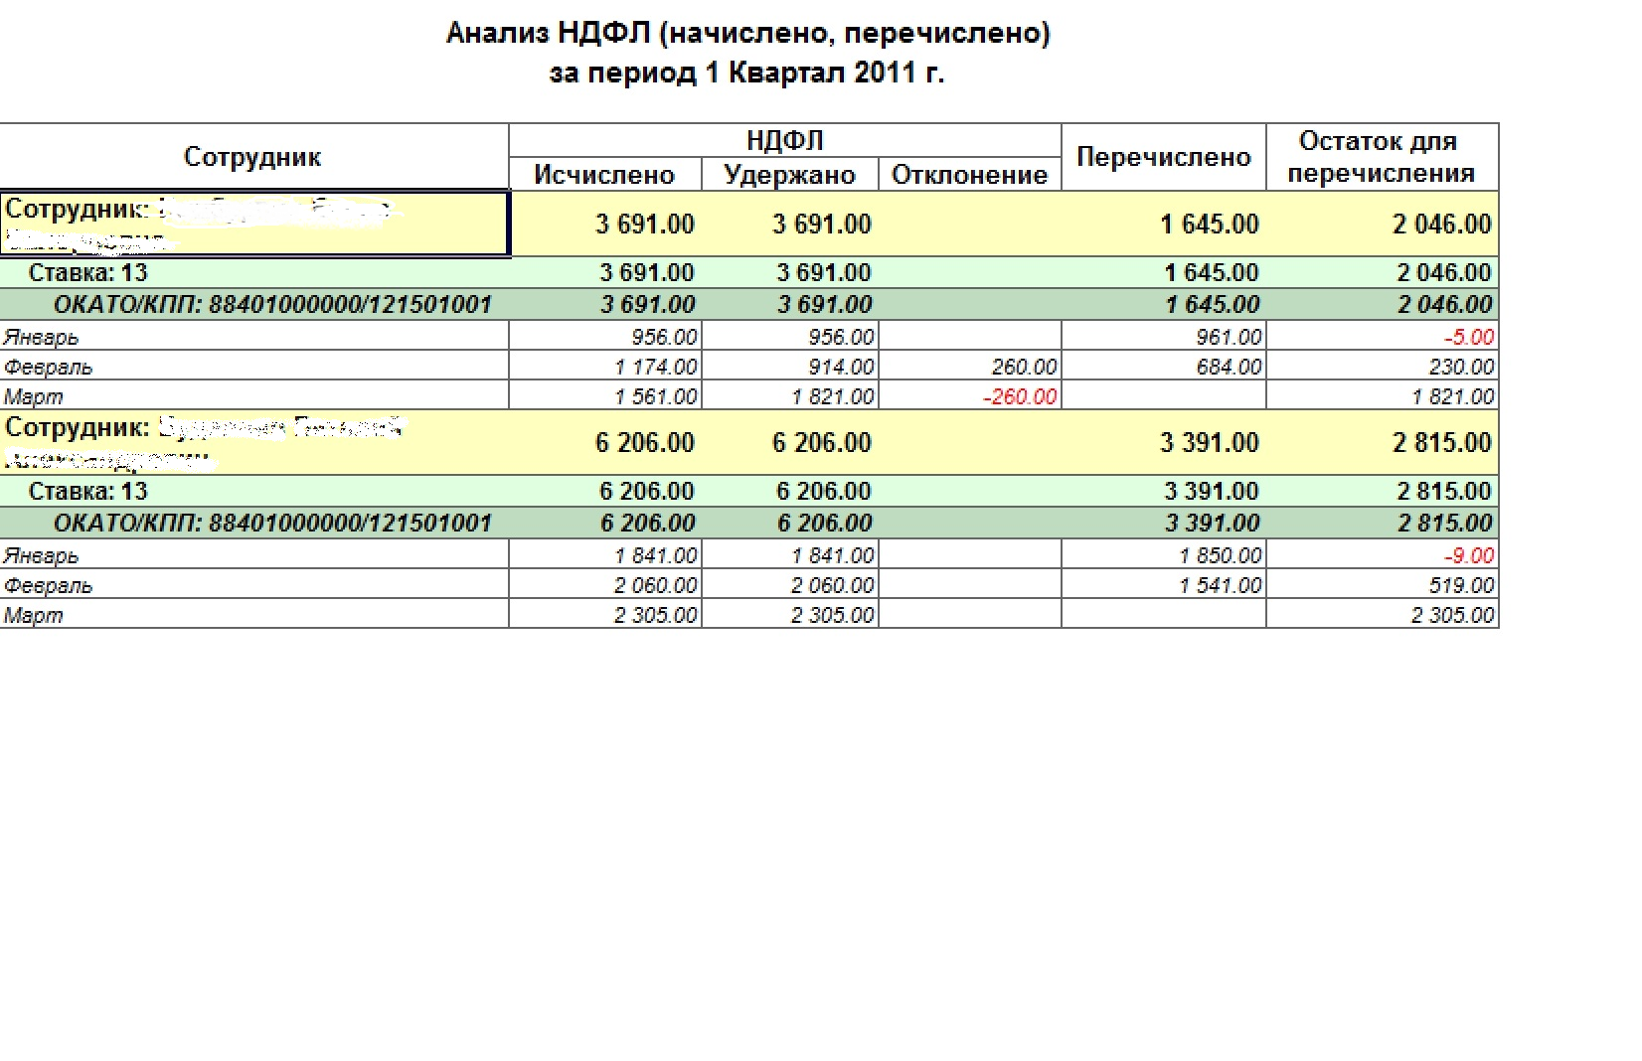Click the 'Февраль' row label with 1 174.00
The height and width of the screenshot is (1061, 1642).
pyautogui.click(x=48, y=366)
